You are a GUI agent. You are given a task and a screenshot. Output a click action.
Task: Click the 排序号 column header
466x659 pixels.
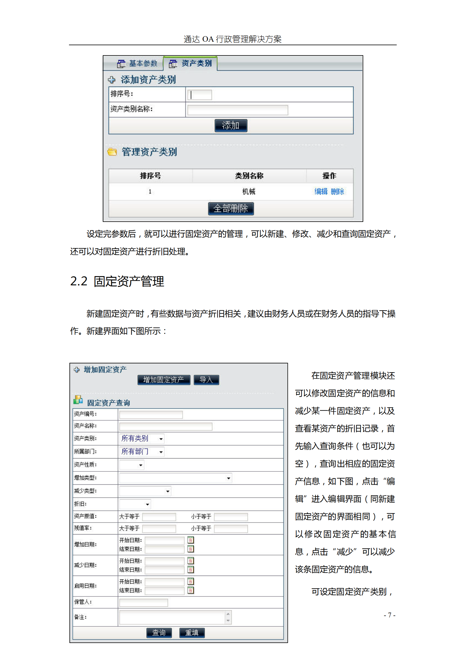click(x=150, y=176)
